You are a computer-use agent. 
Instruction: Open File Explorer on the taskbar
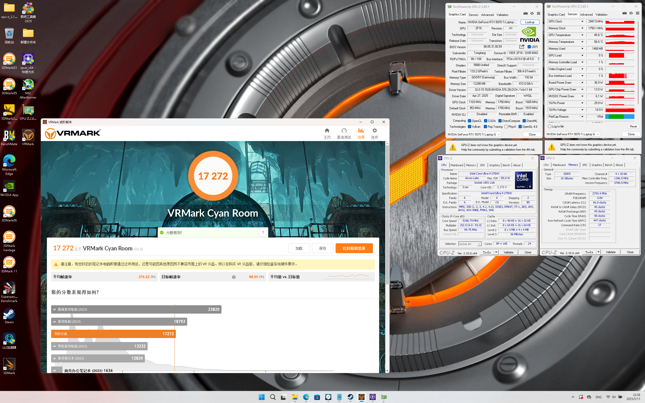coord(295,397)
